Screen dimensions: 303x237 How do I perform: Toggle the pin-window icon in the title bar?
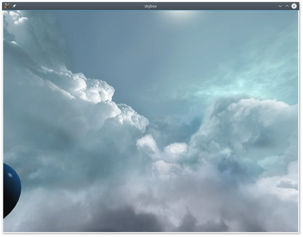[14, 6]
